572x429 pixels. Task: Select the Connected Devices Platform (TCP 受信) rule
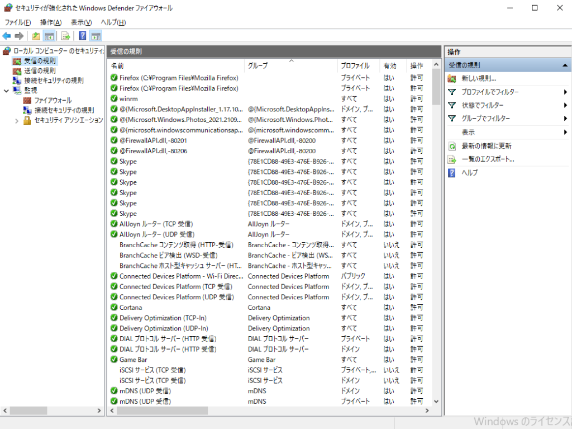(x=270, y=287)
